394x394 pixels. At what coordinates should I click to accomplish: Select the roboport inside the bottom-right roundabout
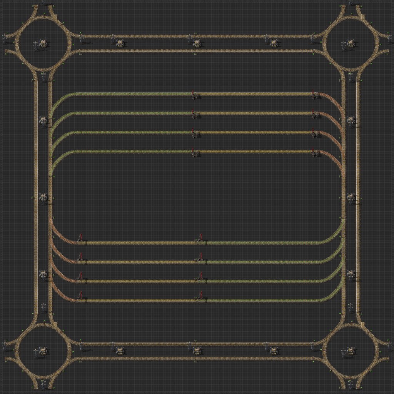tap(351, 351)
